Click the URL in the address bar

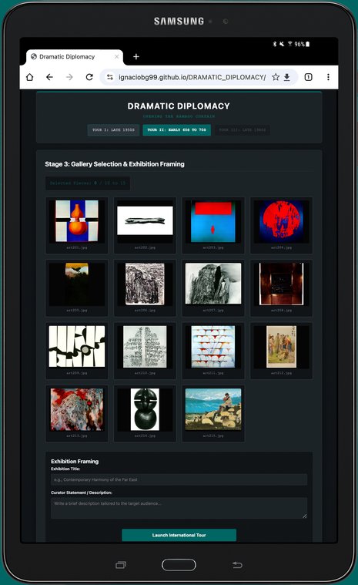pyautogui.click(x=192, y=77)
